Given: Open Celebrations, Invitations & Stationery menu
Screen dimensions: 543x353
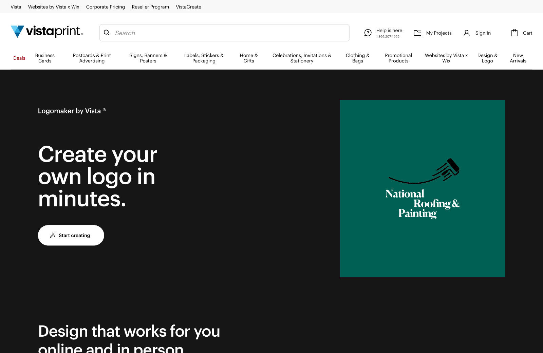Looking at the screenshot, I should tap(302, 58).
